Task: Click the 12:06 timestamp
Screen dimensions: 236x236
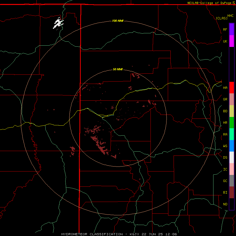Action: 171,234
